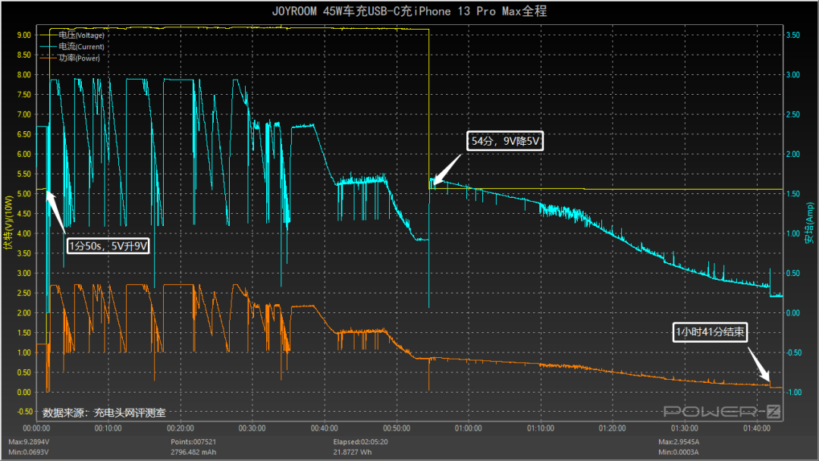
Task: Click the 8.50 voltage axis tick
Action: (x=24, y=55)
